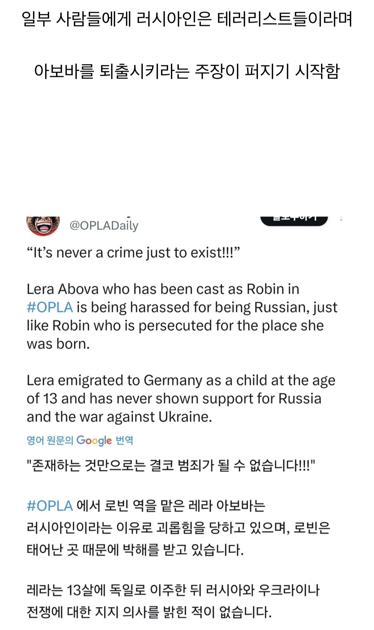Click the final Korean line starting '전쟁에 대한 지지'

(x=149, y=612)
